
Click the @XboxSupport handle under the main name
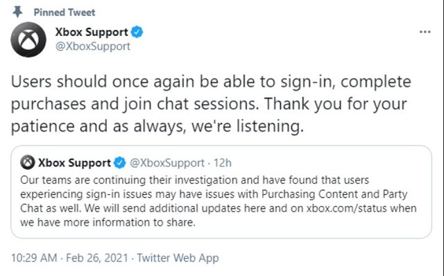pyautogui.click(x=93, y=46)
